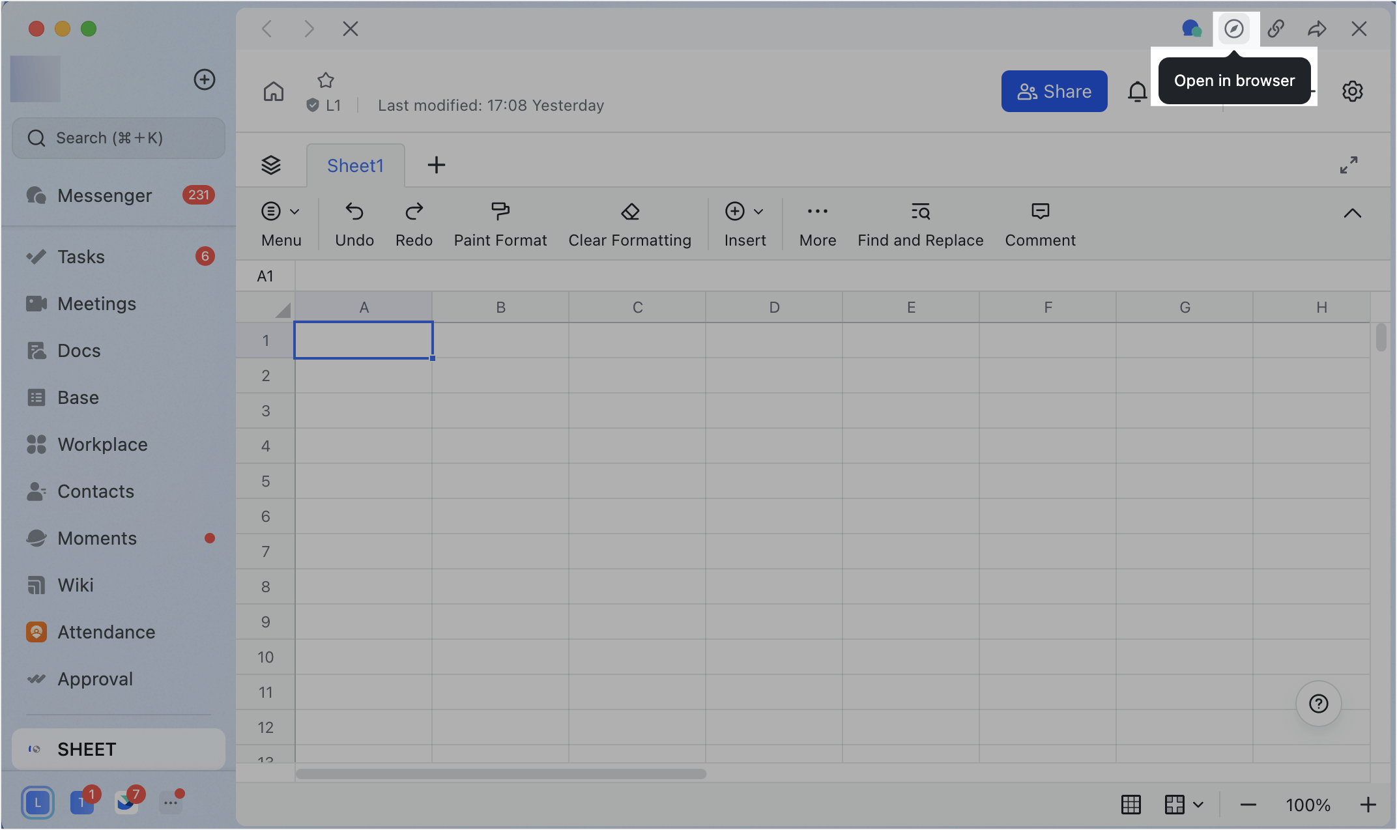The width and height of the screenshot is (1397, 830).
Task: Click the Search field in sidebar
Action: pos(119,138)
